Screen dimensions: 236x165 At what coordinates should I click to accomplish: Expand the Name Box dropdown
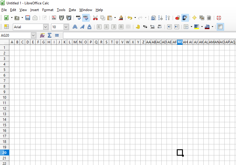click(x=33, y=35)
